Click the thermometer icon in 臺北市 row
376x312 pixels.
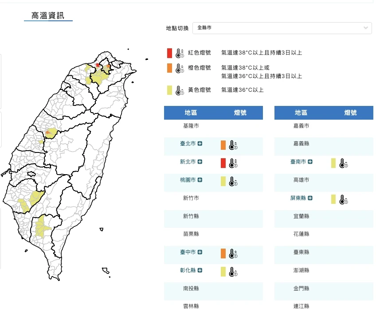[232, 145]
